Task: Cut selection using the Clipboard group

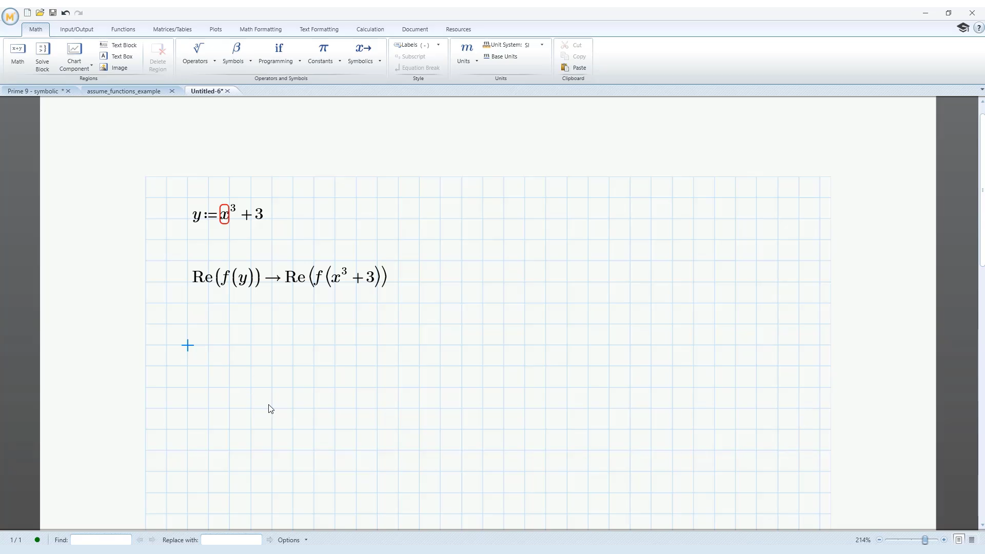Action: pyautogui.click(x=572, y=45)
